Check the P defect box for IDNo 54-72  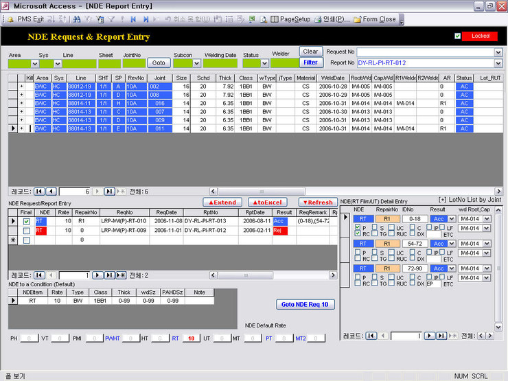[x=358, y=252]
